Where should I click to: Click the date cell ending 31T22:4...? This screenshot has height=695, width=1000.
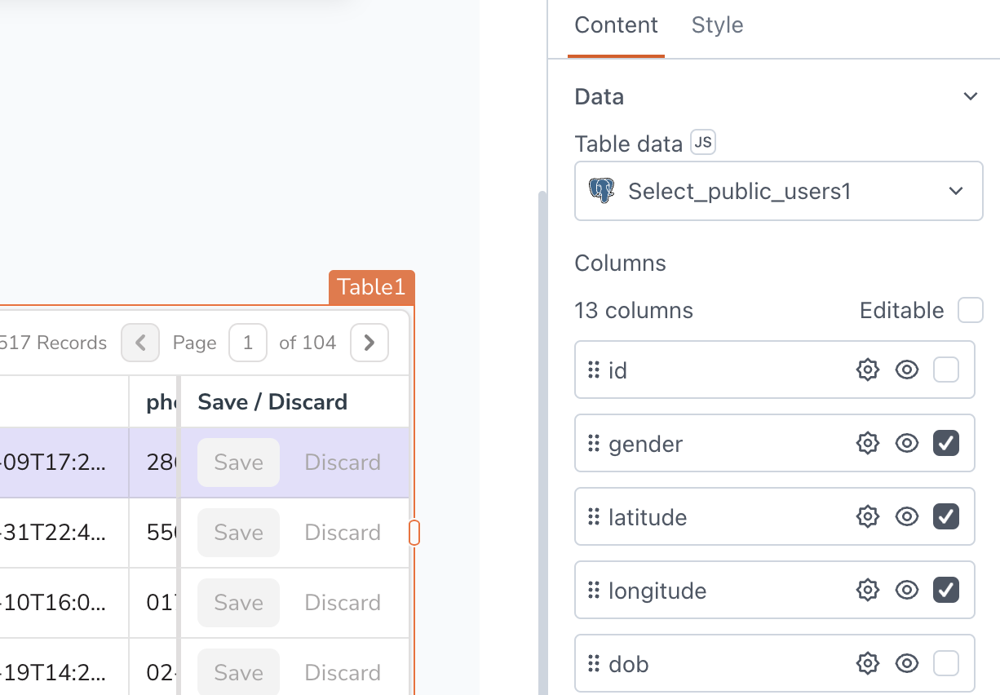click(x=64, y=533)
